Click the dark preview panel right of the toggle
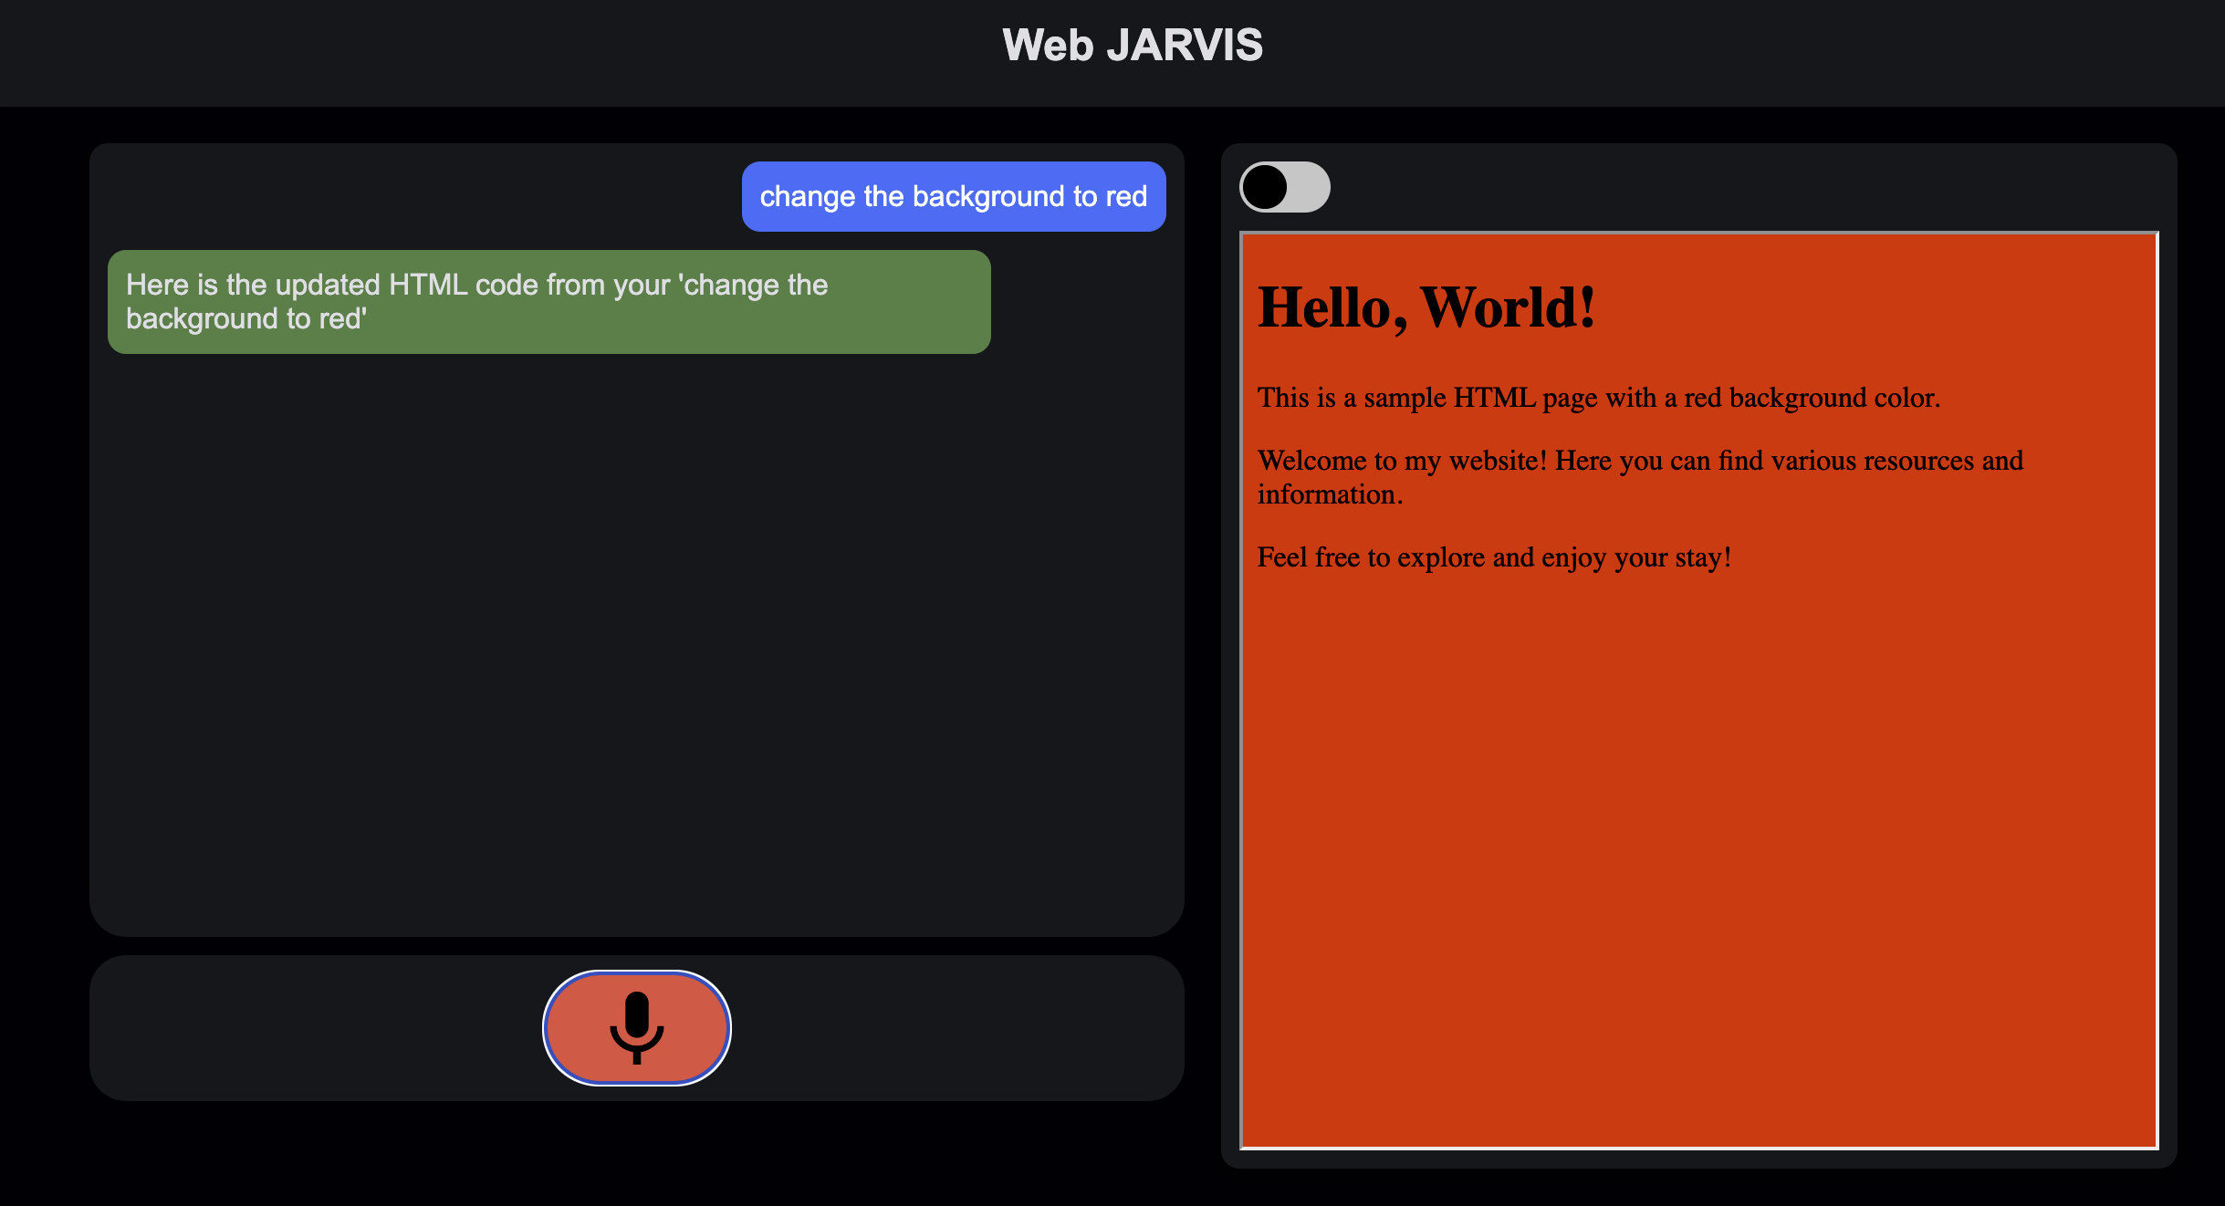Viewport: 2225px width, 1206px height. coord(1734,187)
